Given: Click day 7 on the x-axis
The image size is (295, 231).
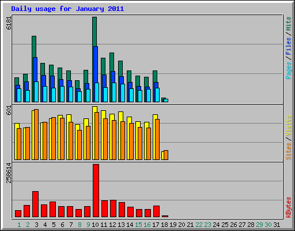Looking at the screenshot, I should [x=71, y=225].
